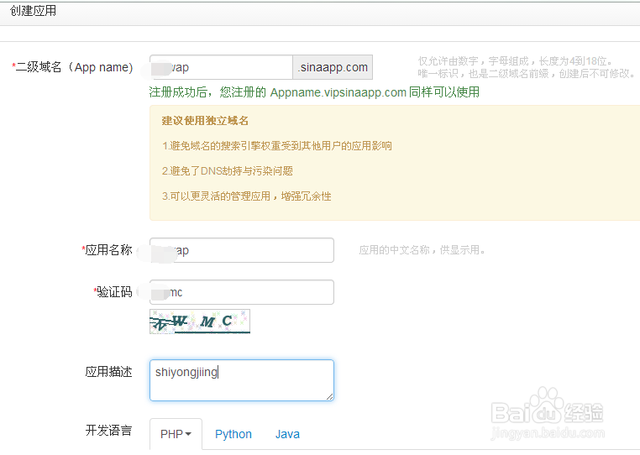
Task: Refresh the captcha image W M C
Action: (x=200, y=322)
